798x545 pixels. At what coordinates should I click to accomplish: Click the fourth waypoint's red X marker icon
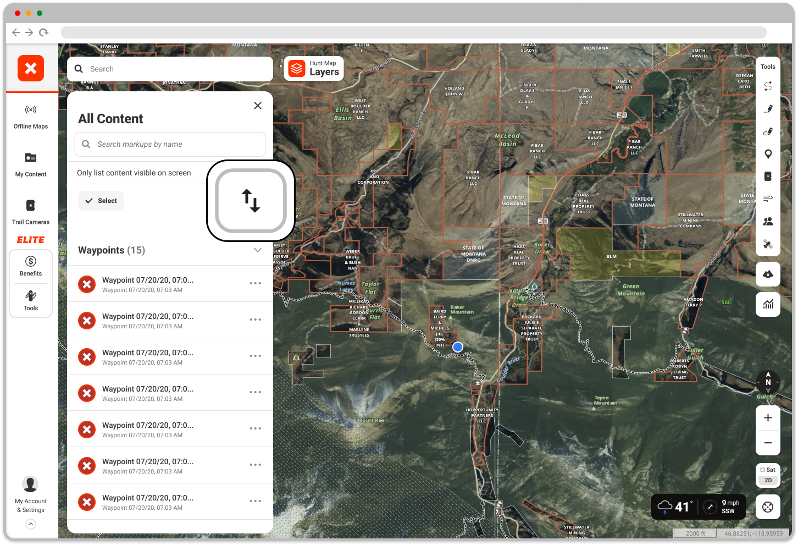(87, 393)
